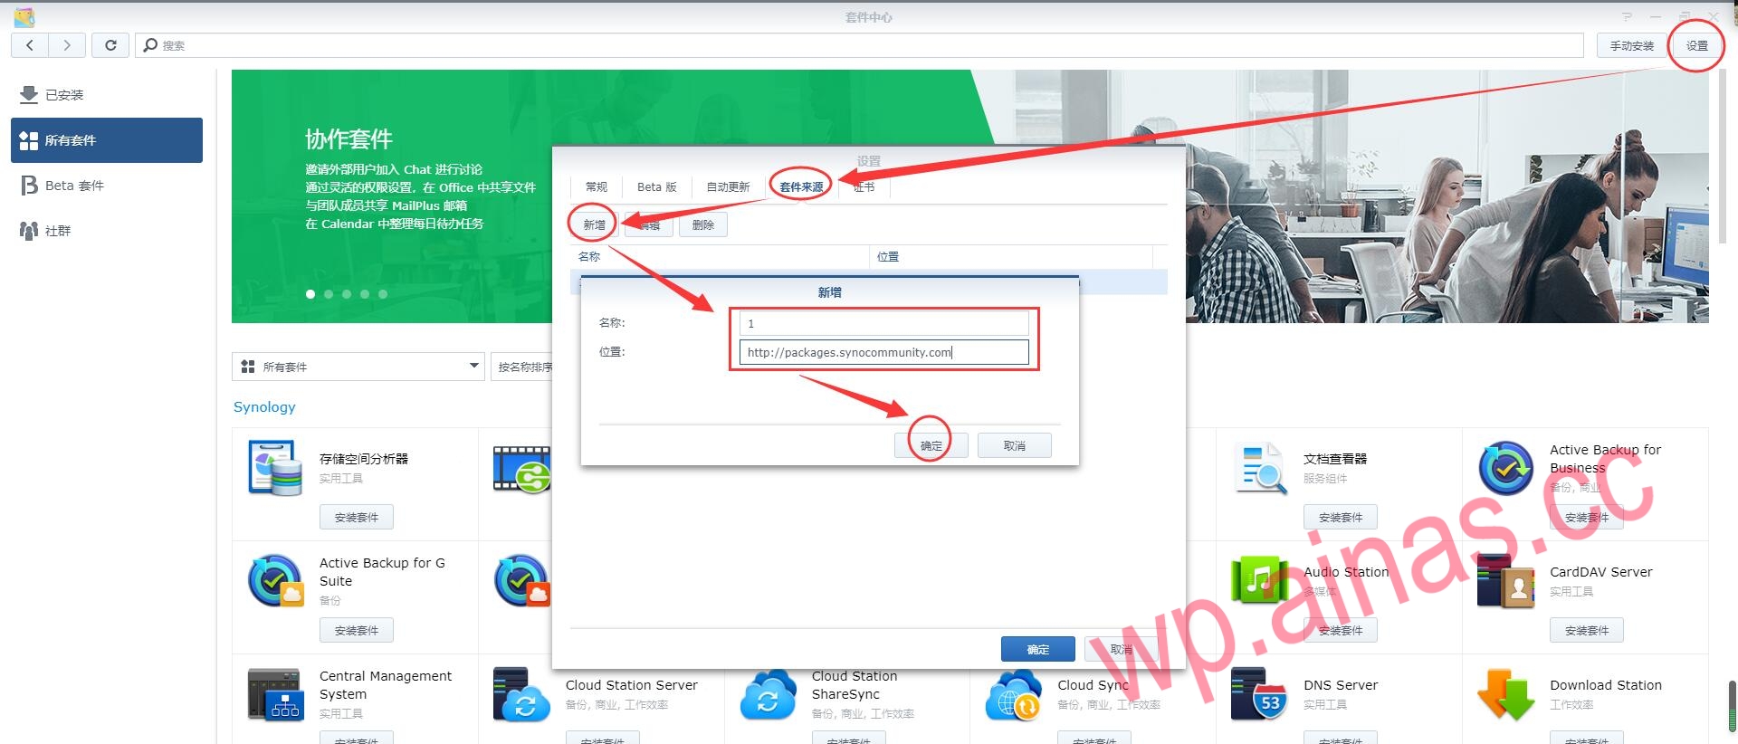Switch to the 自动更新 tab

click(728, 187)
